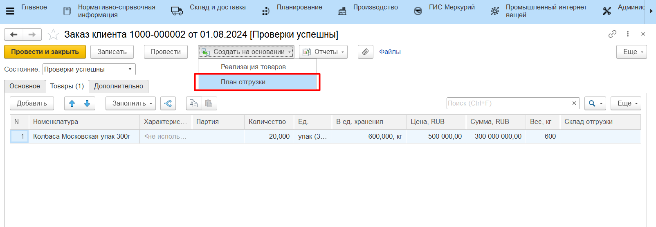This screenshot has width=656, height=227.
Task: Navigate back with the left arrow
Action: (13, 35)
